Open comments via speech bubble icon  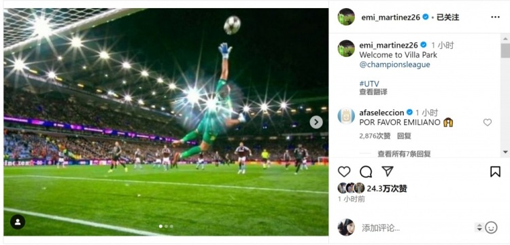(366, 172)
